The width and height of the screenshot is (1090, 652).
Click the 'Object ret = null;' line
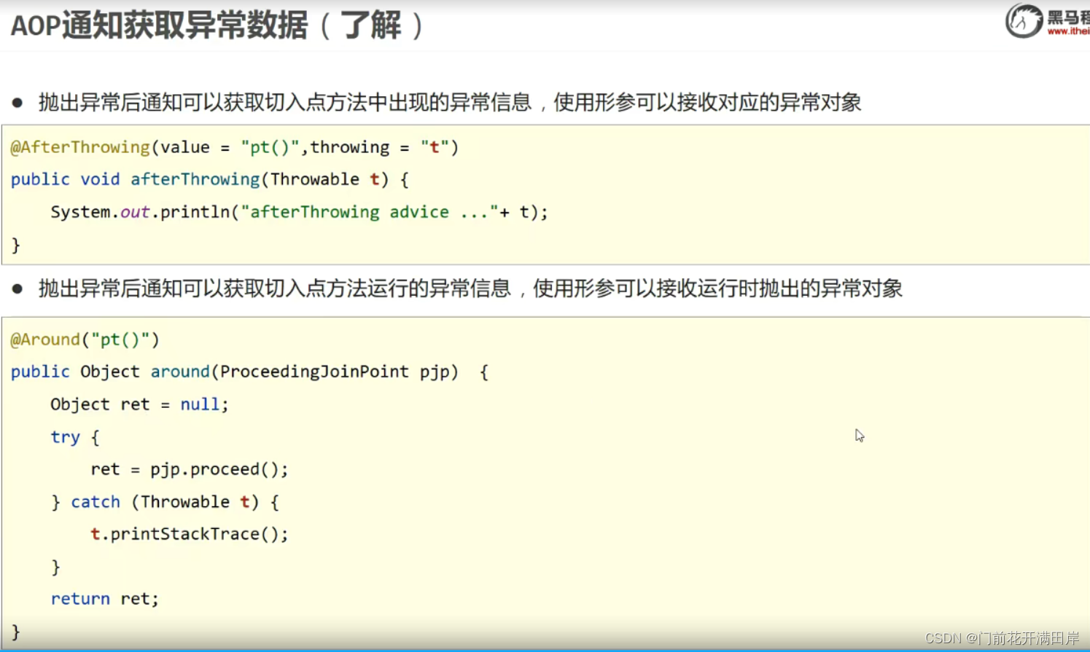tap(139, 404)
